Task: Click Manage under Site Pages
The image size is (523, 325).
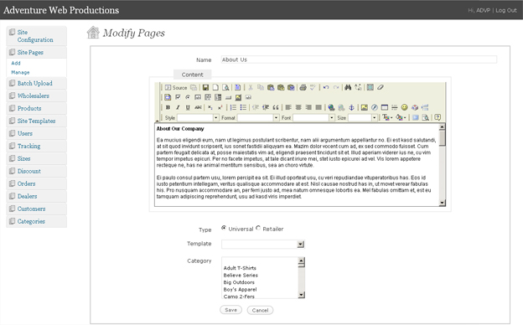Action: (x=20, y=72)
